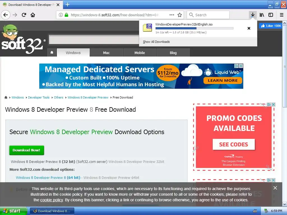Click the green secure padlock icon

tap(66, 15)
